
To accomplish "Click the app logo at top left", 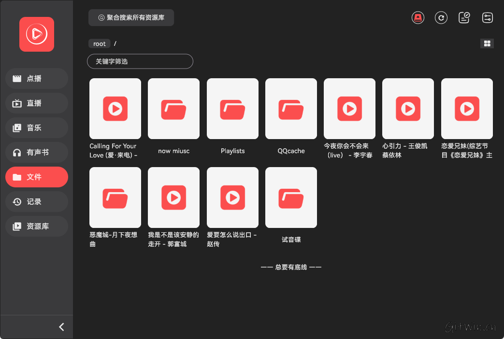I will [36, 34].
